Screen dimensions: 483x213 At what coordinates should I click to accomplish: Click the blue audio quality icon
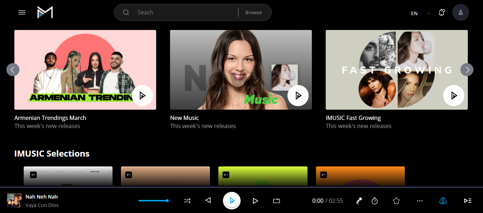pos(443,200)
